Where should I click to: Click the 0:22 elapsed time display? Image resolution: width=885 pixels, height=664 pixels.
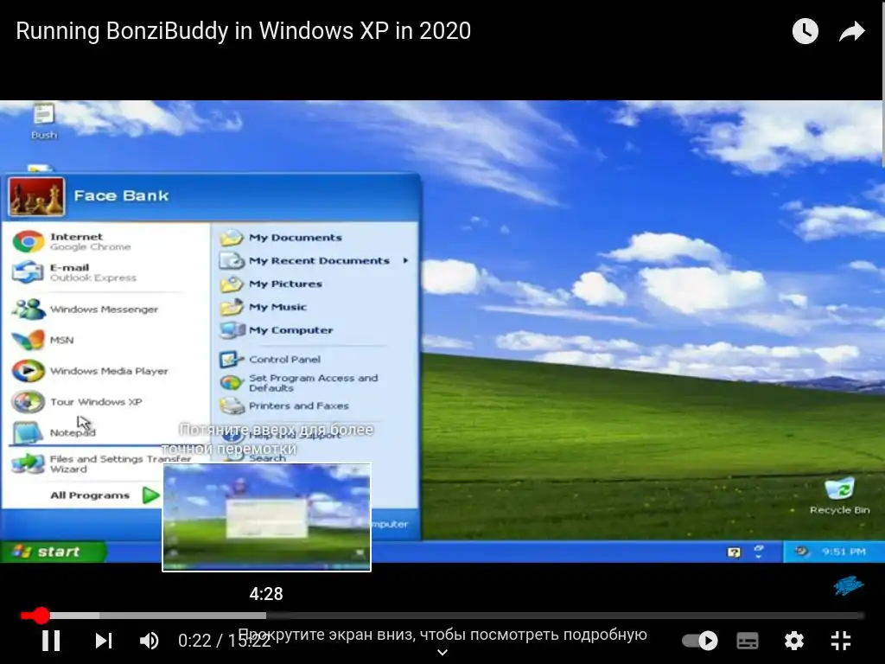point(194,641)
